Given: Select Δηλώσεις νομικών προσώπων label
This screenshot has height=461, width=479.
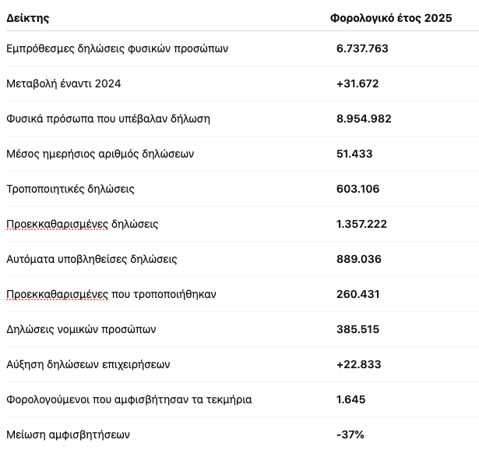Looking at the screenshot, I should click(x=81, y=329).
